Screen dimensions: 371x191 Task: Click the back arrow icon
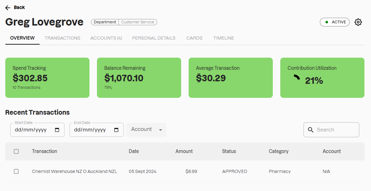point(8,8)
